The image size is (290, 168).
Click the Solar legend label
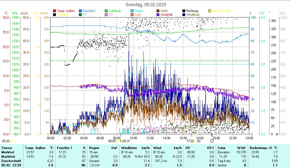tap(138, 15)
